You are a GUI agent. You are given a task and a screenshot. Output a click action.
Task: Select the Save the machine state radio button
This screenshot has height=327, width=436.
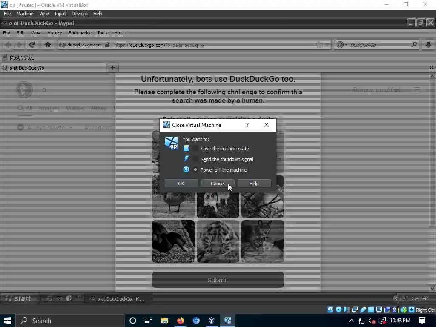coord(195,149)
